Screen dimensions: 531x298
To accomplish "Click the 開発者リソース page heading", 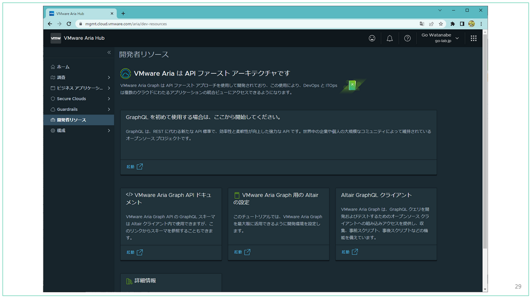I will pyautogui.click(x=144, y=55).
